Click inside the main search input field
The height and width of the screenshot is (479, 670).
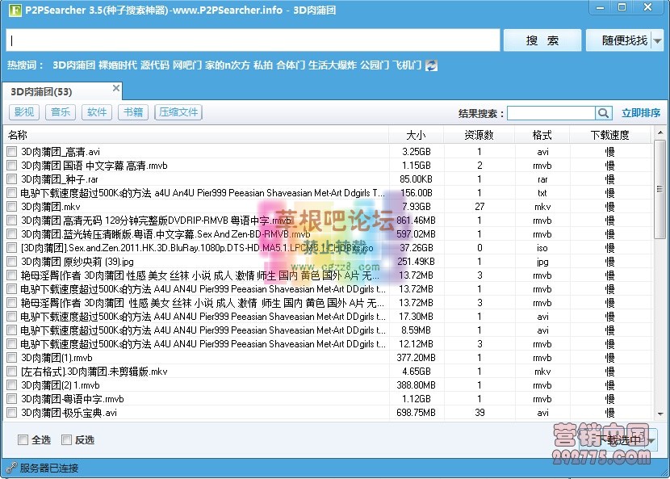(250, 39)
